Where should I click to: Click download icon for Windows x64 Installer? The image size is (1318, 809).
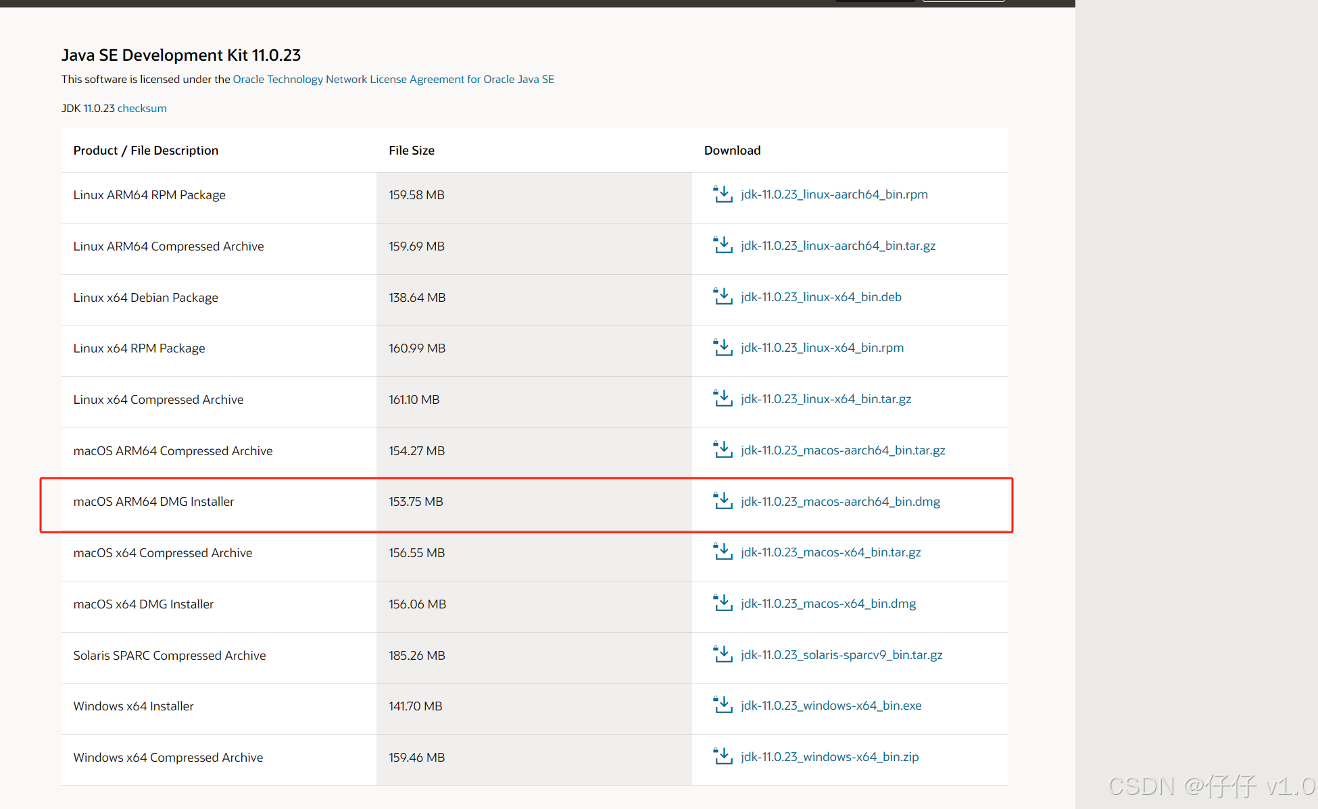(723, 705)
